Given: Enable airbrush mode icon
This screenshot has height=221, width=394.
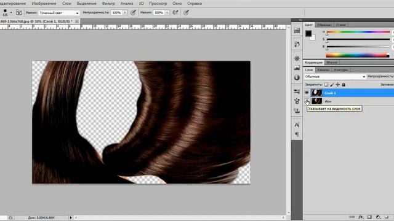Looking at the screenshot, I should [175, 12].
